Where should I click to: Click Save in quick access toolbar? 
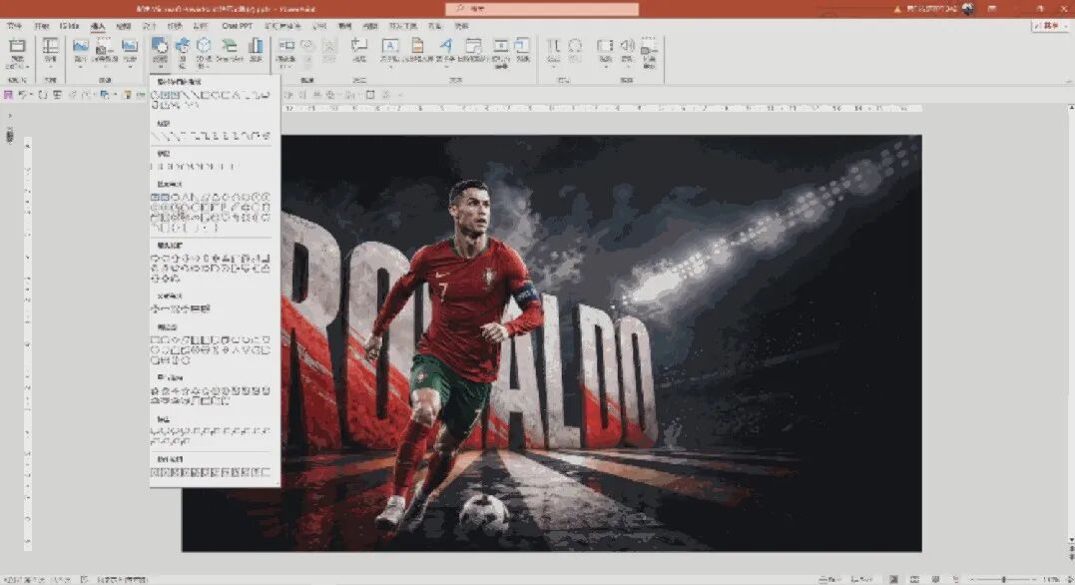pyautogui.click(x=9, y=95)
